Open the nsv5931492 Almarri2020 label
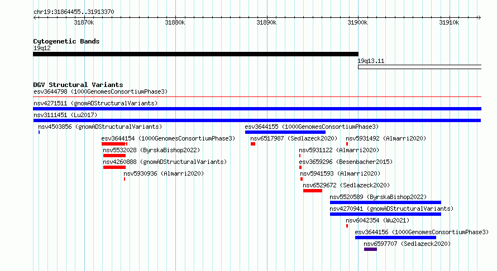 (386, 138)
